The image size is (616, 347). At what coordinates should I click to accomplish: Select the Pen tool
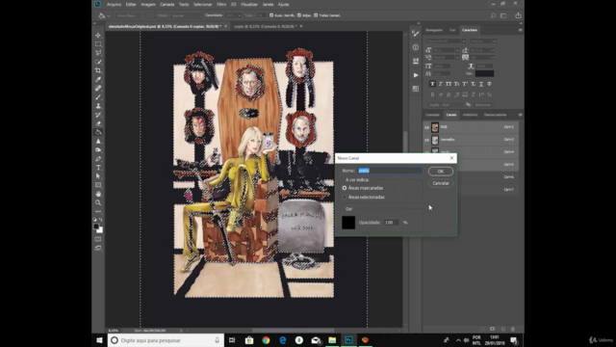click(98, 159)
